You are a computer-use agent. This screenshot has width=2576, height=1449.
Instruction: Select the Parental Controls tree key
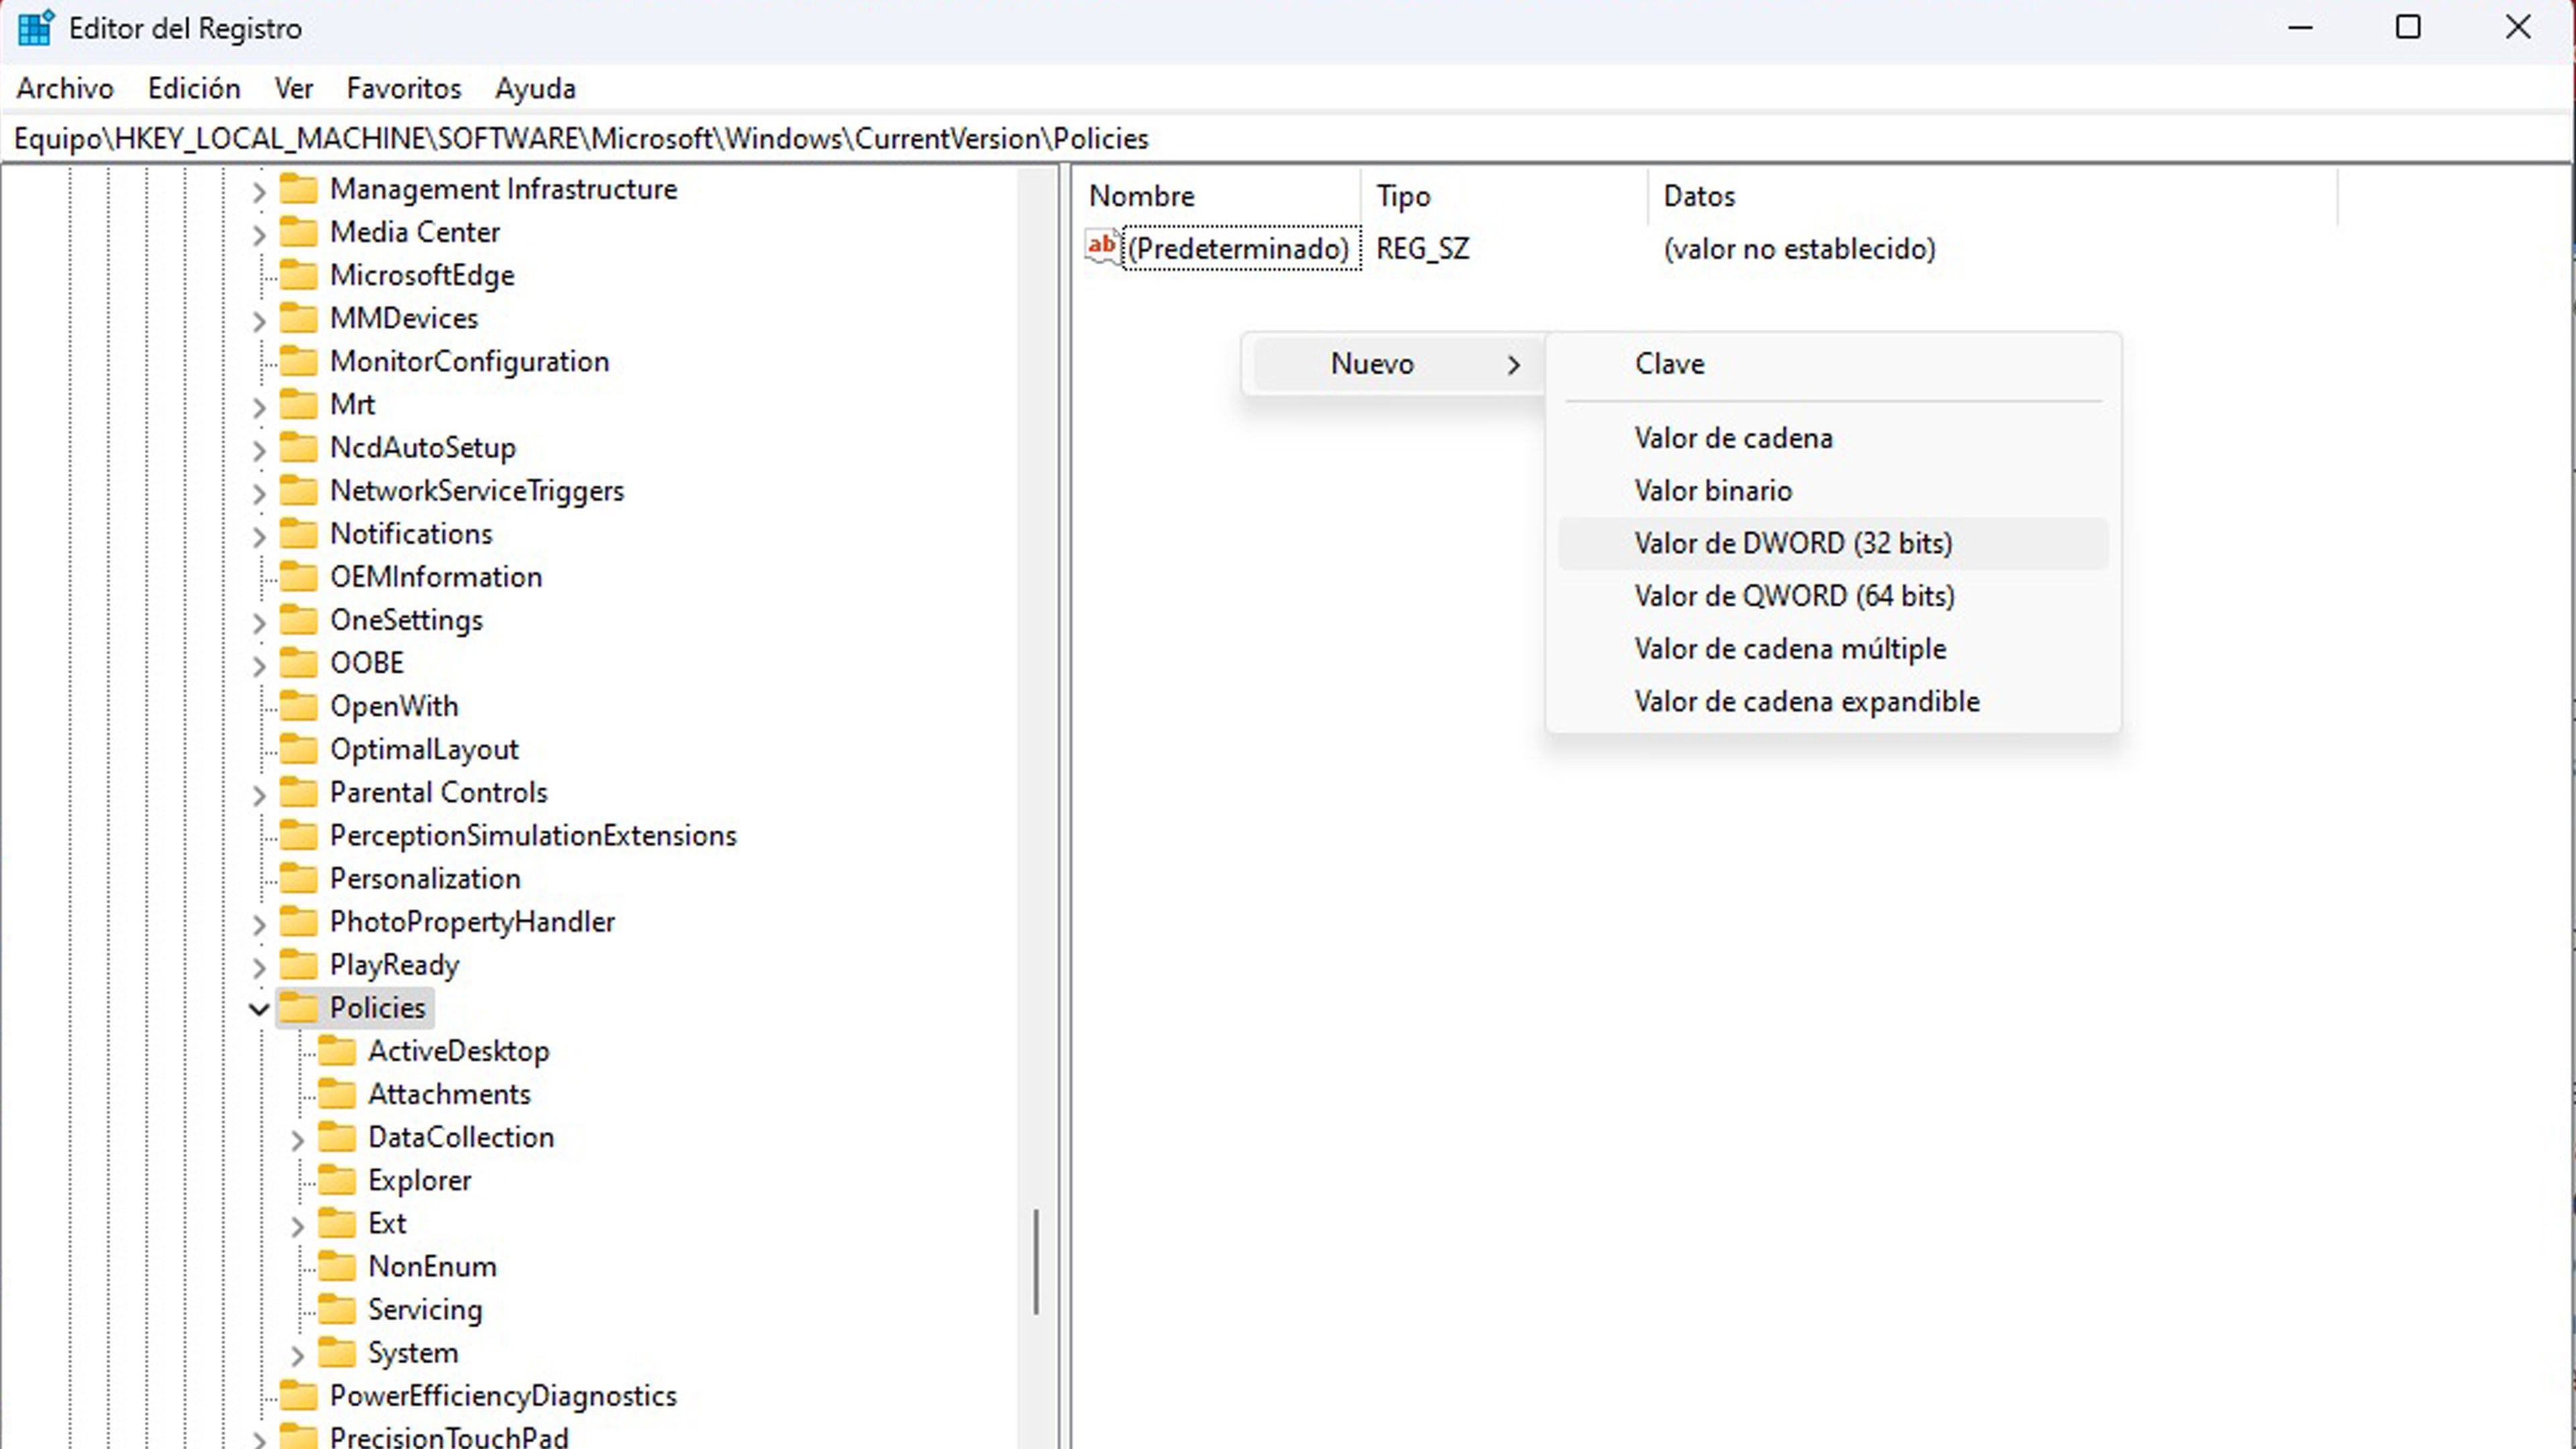click(x=439, y=792)
